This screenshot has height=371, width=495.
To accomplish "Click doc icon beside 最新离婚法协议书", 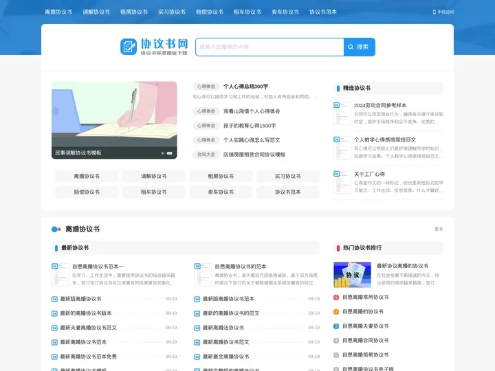I will 197,328.
